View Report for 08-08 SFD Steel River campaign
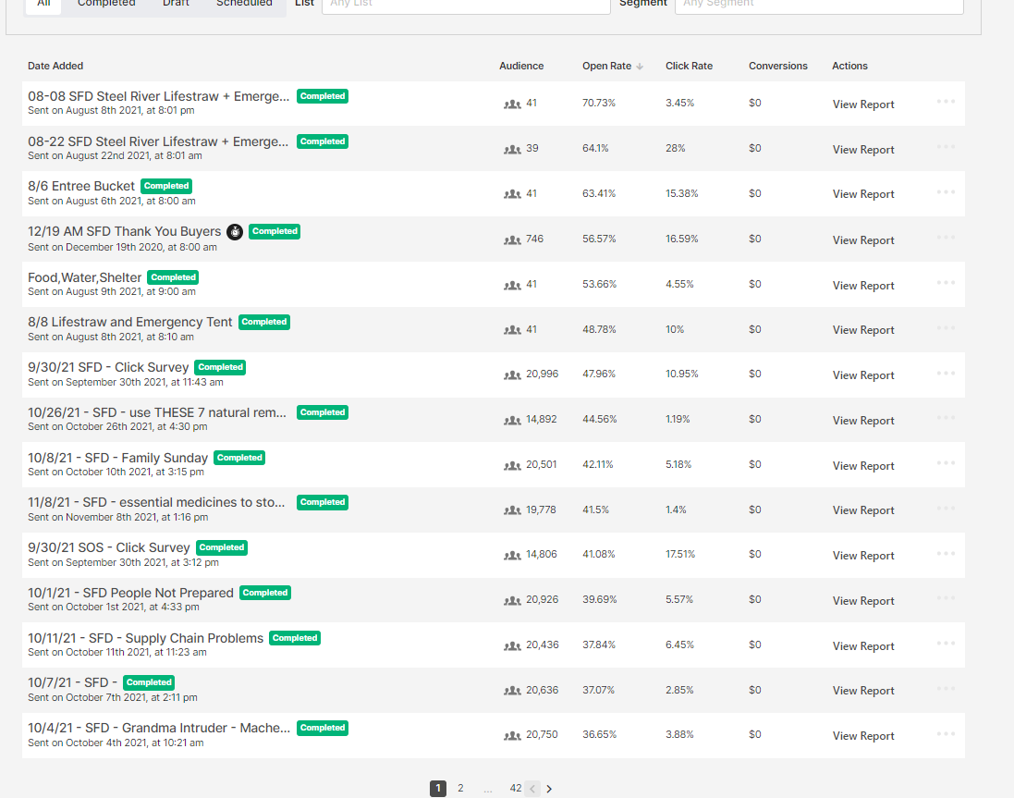This screenshot has width=1014, height=798. [x=863, y=104]
